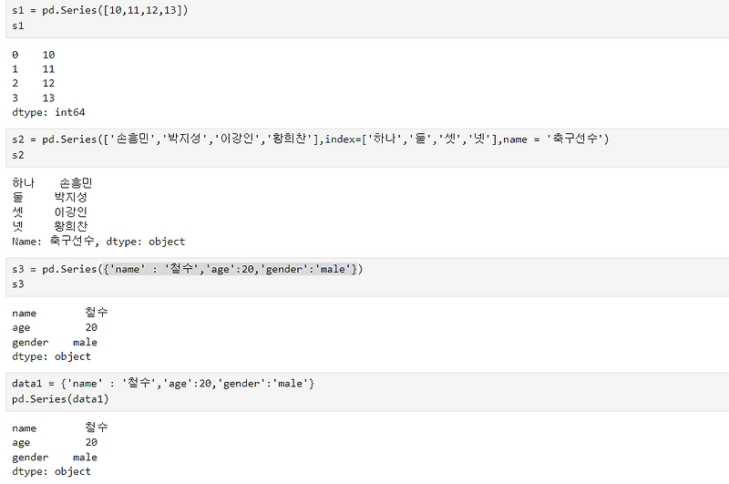Select output row 셋 이강인
Screen dimensions: 729x484
coord(50,212)
